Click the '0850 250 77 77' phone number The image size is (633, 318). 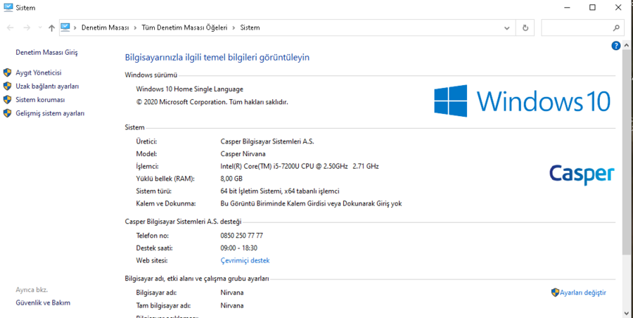(242, 236)
